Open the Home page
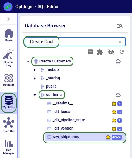Image resolution: width=132 pixels, height=158 pixels. tap(9, 35)
